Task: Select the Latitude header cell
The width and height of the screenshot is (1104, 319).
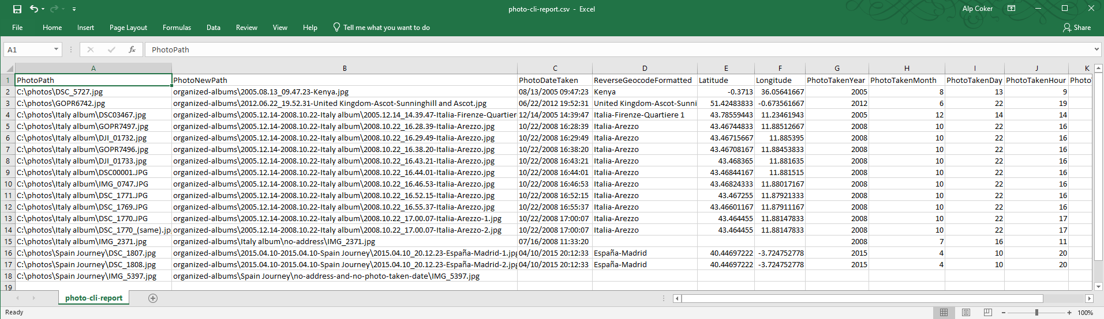Action: tap(726, 80)
